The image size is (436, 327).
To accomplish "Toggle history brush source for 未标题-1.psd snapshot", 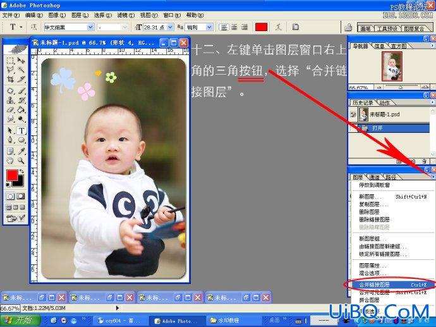I will [x=353, y=114].
